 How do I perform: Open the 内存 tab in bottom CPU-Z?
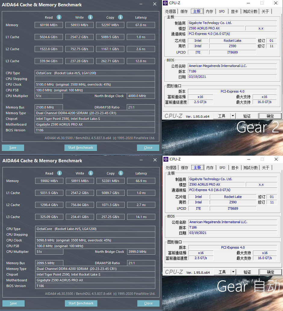point(209,167)
